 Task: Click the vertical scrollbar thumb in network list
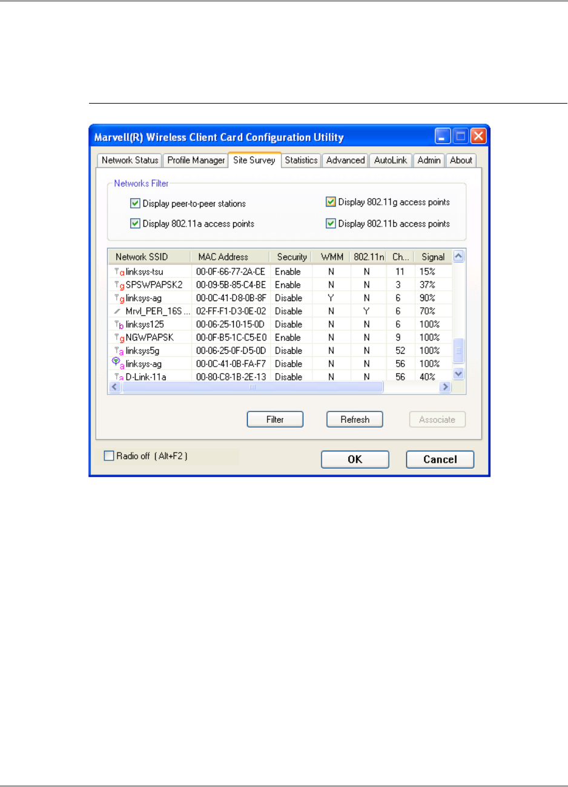[x=458, y=350]
